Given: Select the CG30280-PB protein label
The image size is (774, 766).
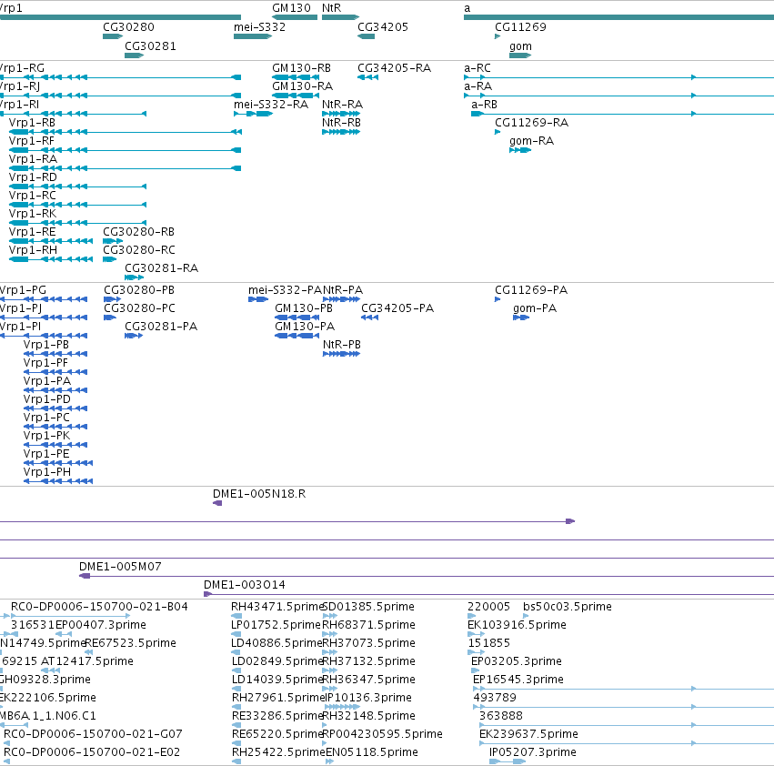Looking at the screenshot, I should pos(139,290).
